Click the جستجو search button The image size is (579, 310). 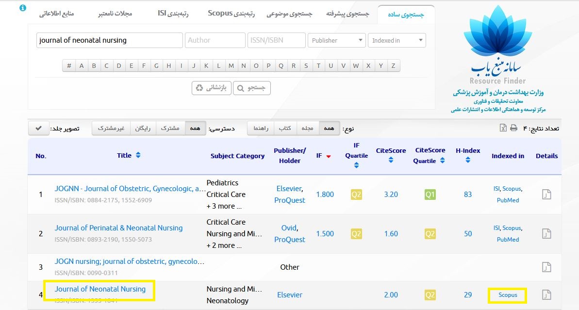(252, 88)
